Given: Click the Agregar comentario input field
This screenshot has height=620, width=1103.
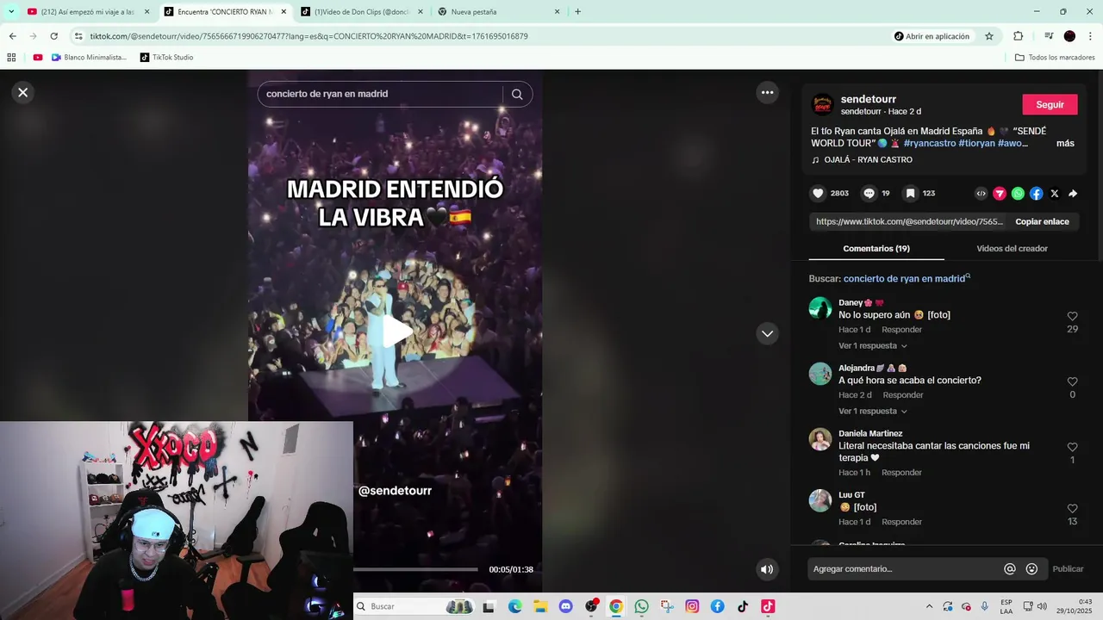Looking at the screenshot, I should tap(905, 569).
